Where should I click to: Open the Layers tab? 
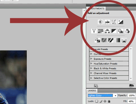(92, 91)
